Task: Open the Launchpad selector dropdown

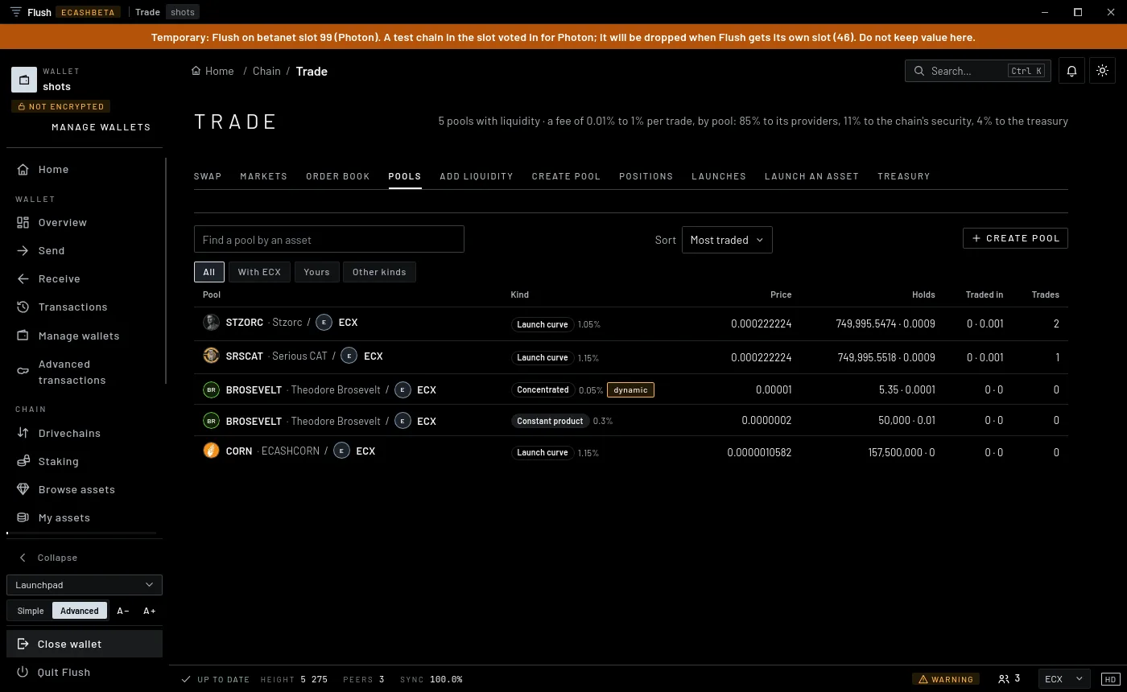Action: [85, 585]
